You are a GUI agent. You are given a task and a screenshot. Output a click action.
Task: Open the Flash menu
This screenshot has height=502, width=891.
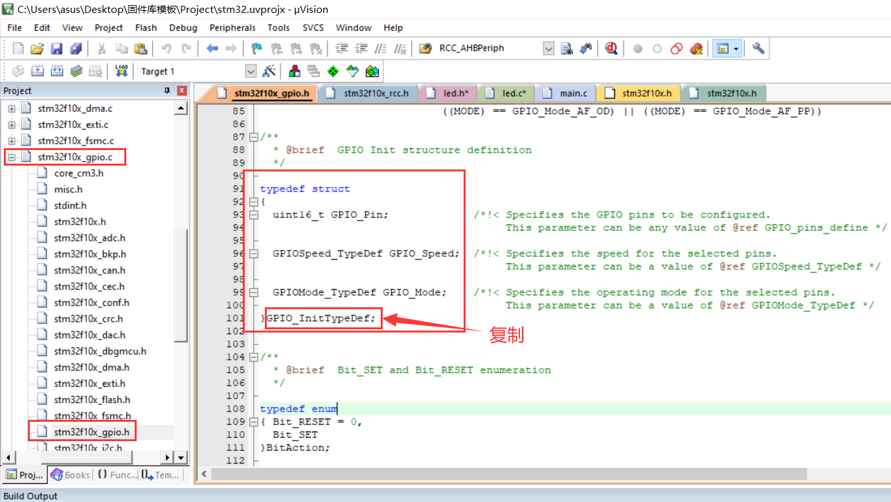[146, 28]
